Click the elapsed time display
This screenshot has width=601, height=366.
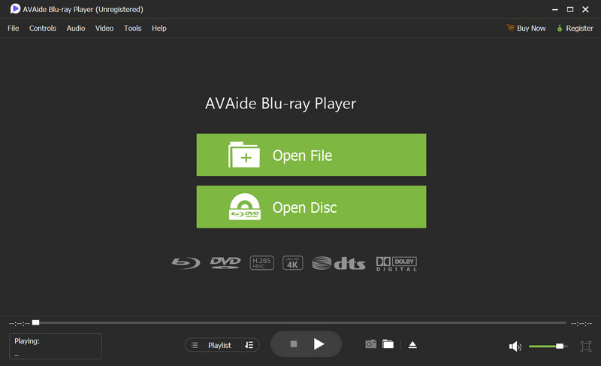20,323
